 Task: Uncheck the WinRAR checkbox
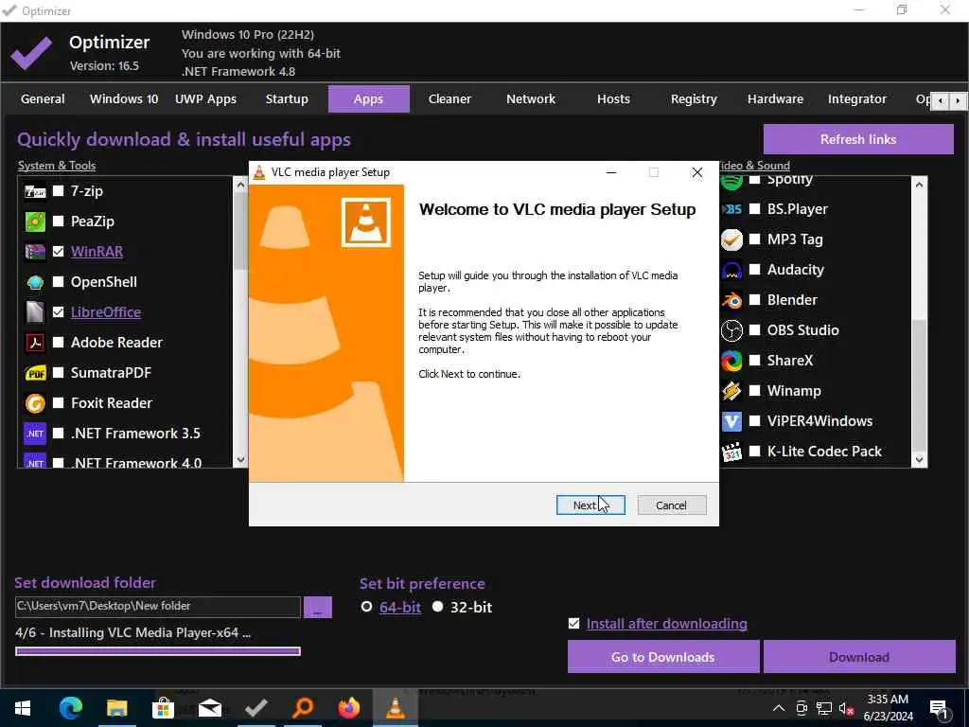[58, 252]
